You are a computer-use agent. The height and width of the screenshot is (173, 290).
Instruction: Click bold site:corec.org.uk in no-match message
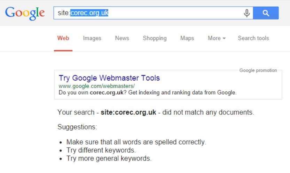coord(128,112)
